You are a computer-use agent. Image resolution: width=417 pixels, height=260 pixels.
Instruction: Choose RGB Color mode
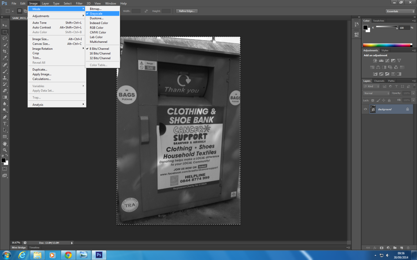pos(103,27)
